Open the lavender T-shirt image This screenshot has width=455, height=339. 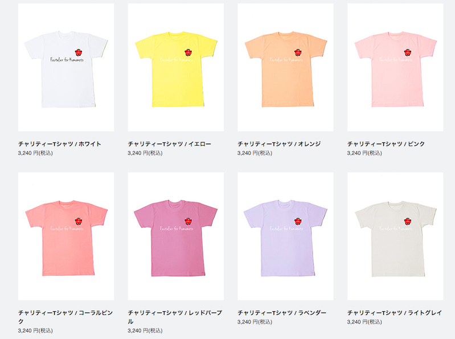pyautogui.click(x=285, y=236)
